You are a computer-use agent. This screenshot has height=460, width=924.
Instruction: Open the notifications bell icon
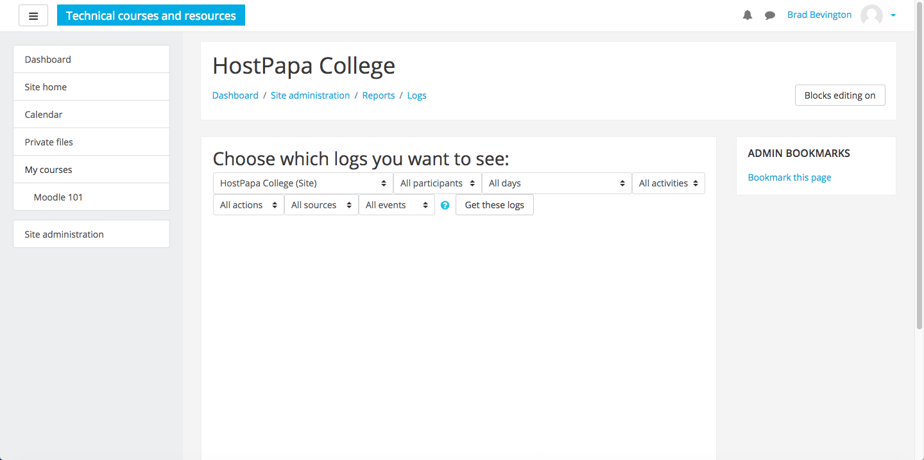748,15
